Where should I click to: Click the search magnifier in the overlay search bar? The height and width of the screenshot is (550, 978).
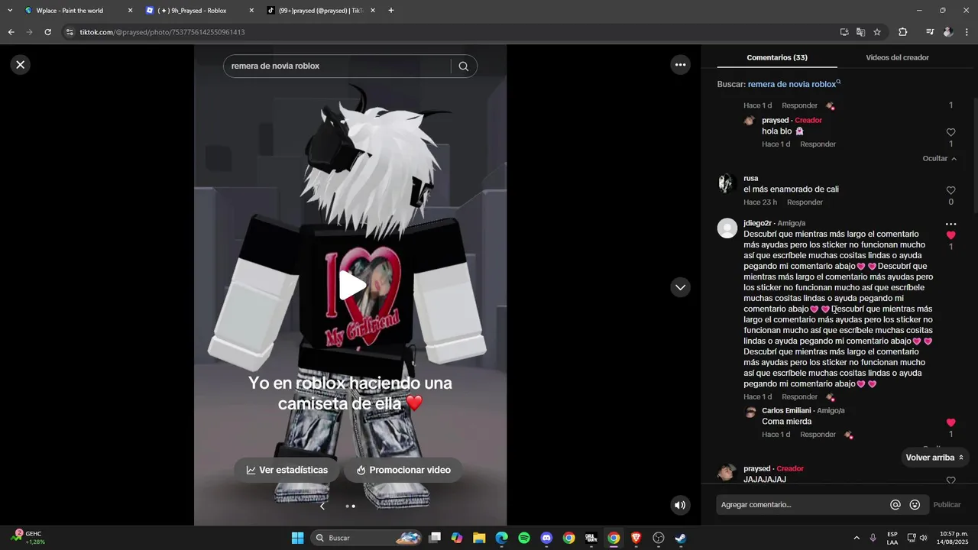tap(463, 66)
